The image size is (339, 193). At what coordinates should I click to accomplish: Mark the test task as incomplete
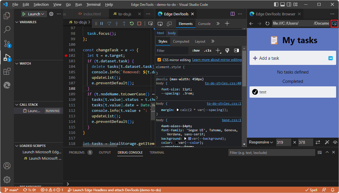tap(255, 92)
